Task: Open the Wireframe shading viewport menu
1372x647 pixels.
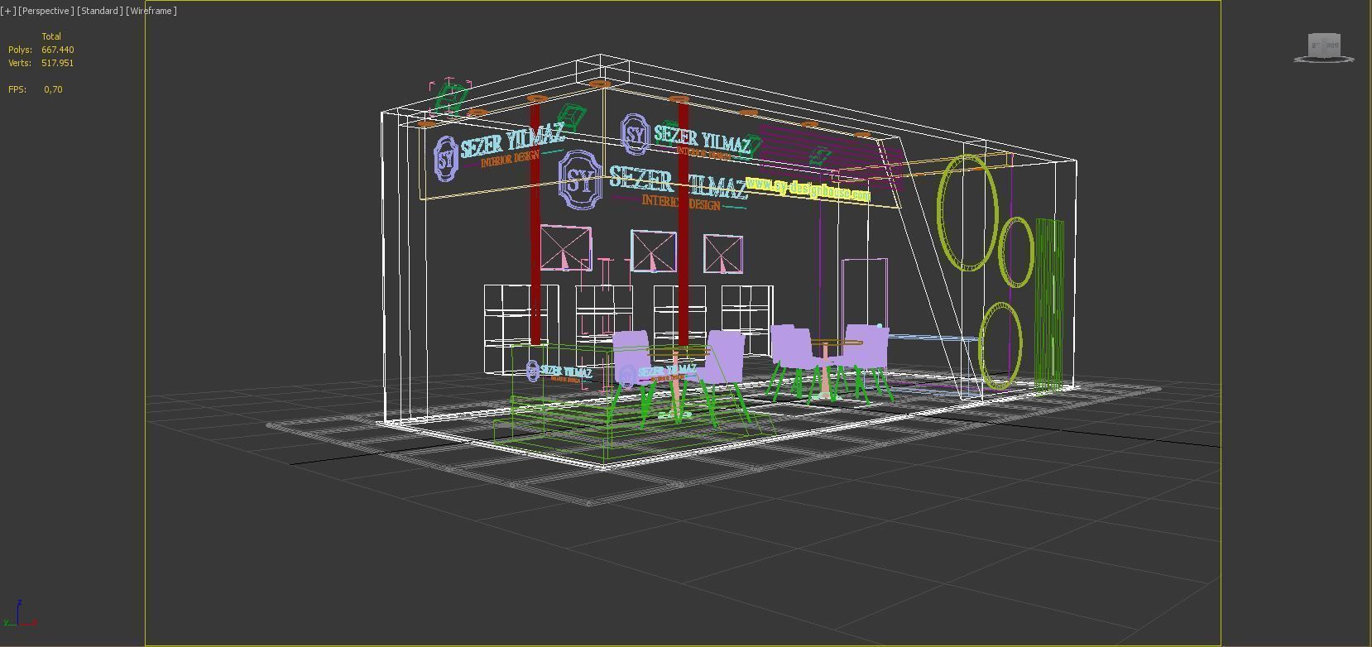Action: [151, 11]
